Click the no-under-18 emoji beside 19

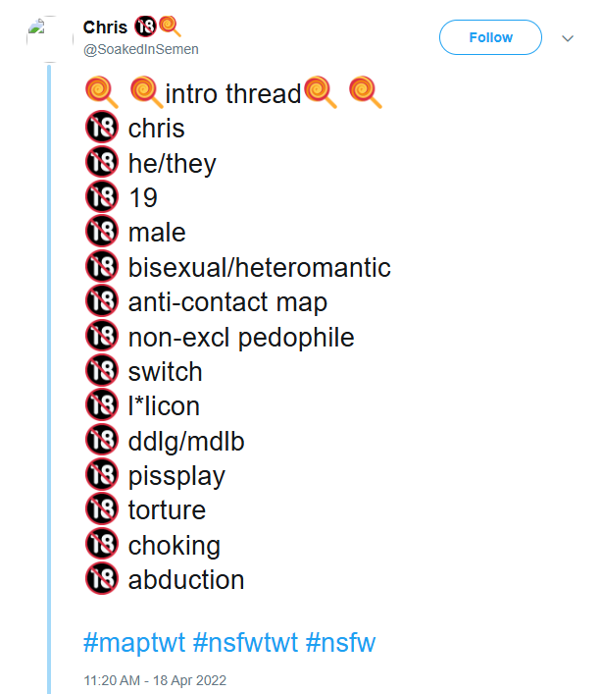[102, 197]
